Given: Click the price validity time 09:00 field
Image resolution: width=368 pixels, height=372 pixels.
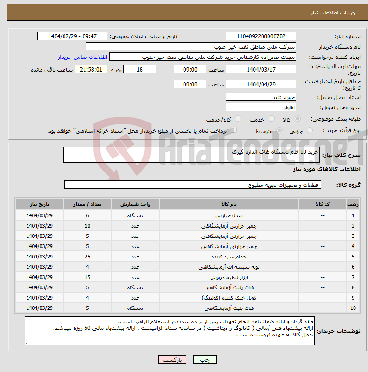Looking at the screenshot, I should click(190, 84).
